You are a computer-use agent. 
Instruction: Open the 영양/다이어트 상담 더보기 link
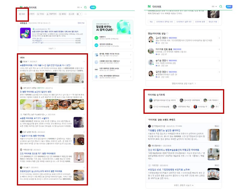tap(184, 83)
